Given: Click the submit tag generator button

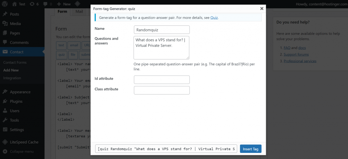Looking at the screenshot, I should click(85, 55).
